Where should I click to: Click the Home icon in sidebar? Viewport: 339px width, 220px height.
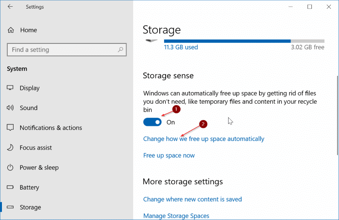click(x=11, y=30)
